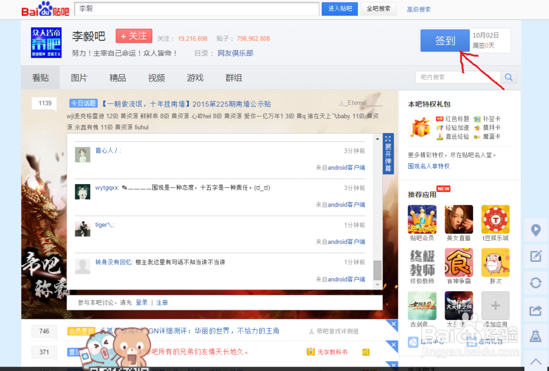Click the avatar of user 盲心人丿
Image resolution: width=549 pixels, height=371 pixels.
click(83, 154)
